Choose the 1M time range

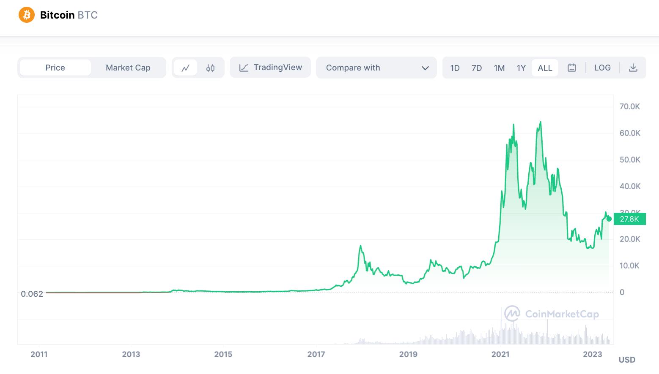pyautogui.click(x=499, y=68)
